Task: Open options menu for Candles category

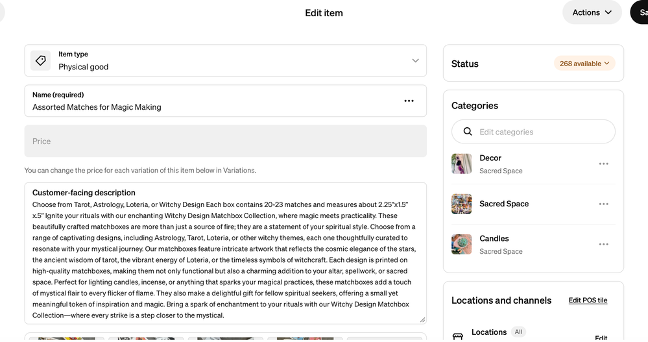Action: click(x=603, y=244)
